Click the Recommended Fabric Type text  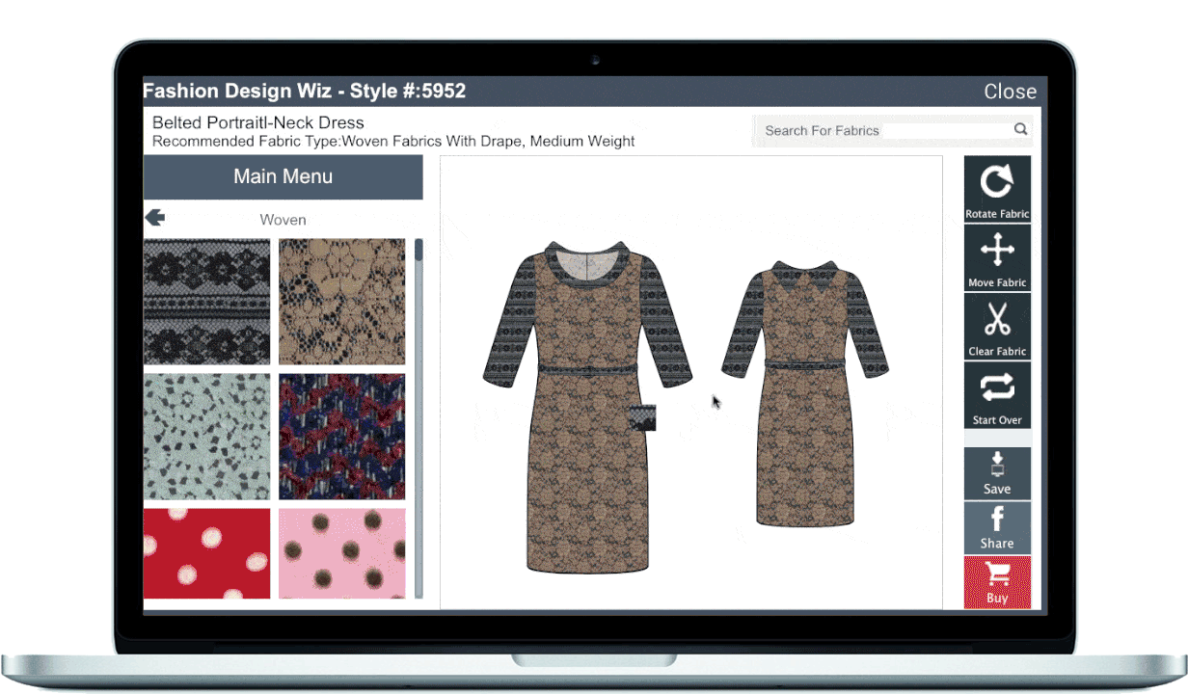coord(393,141)
